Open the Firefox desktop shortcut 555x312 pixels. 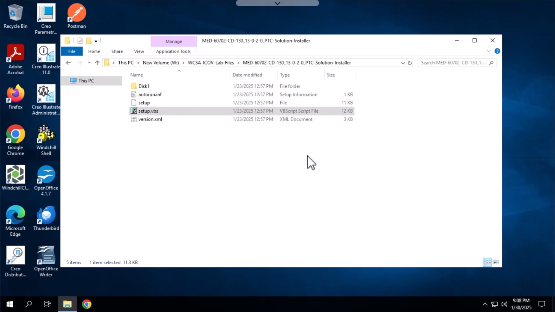[15, 97]
